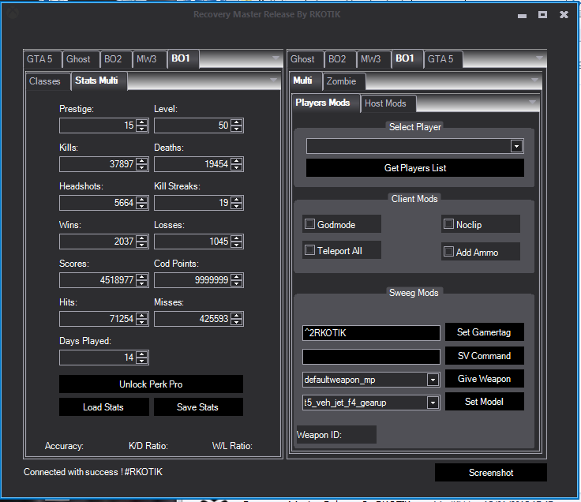
Task: Switch to MW3 tab in left panel
Action: (x=149, y=59)
